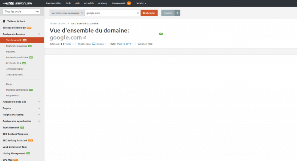The height and width of the screenshot is (161, 297).
Task: Open the date dropdown Mars 13, 2019
Action: pyautogui.click(x=125, y=44)
